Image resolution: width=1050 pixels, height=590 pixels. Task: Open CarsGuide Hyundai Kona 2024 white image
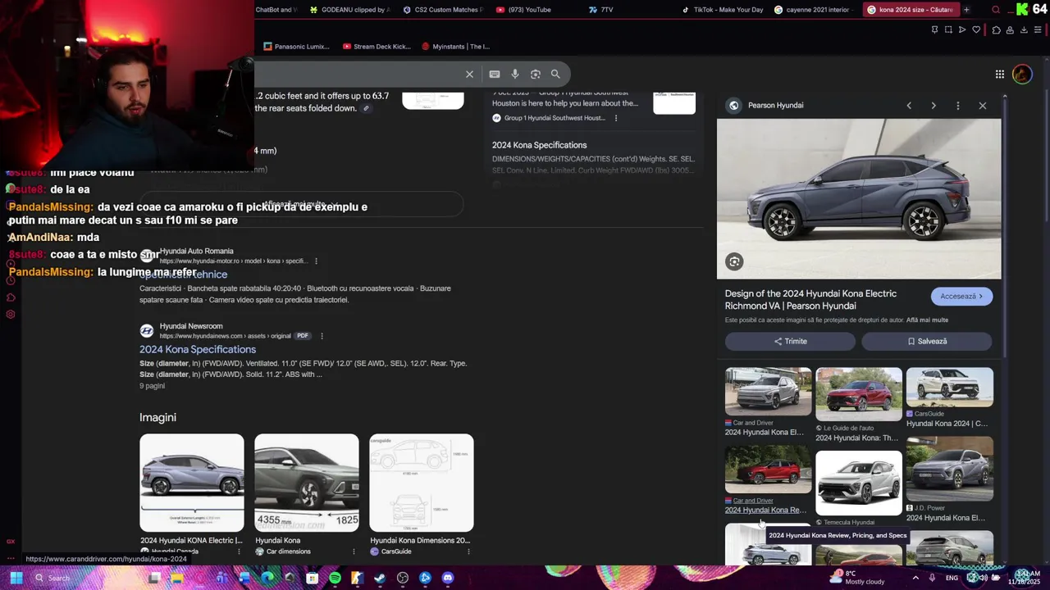[x=950, y=387]
